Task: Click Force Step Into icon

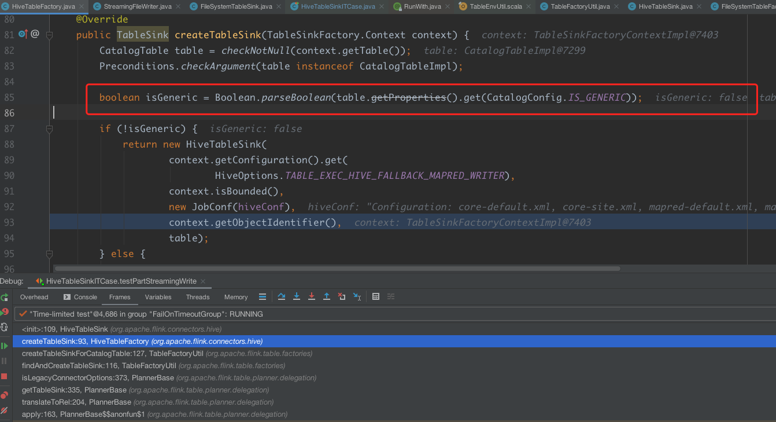Action: [312, 297]
